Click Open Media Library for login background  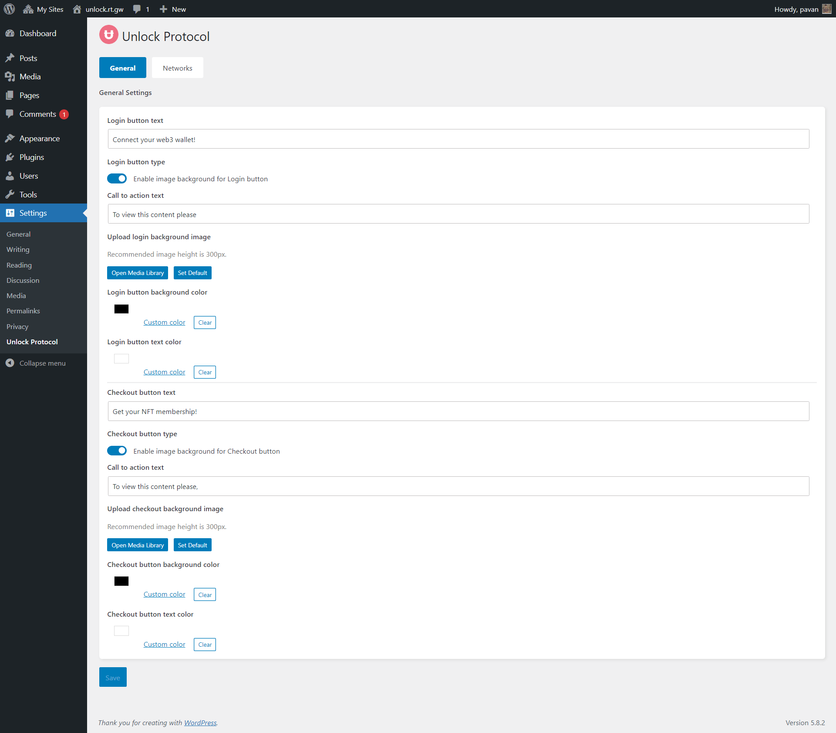click(137, 272)
